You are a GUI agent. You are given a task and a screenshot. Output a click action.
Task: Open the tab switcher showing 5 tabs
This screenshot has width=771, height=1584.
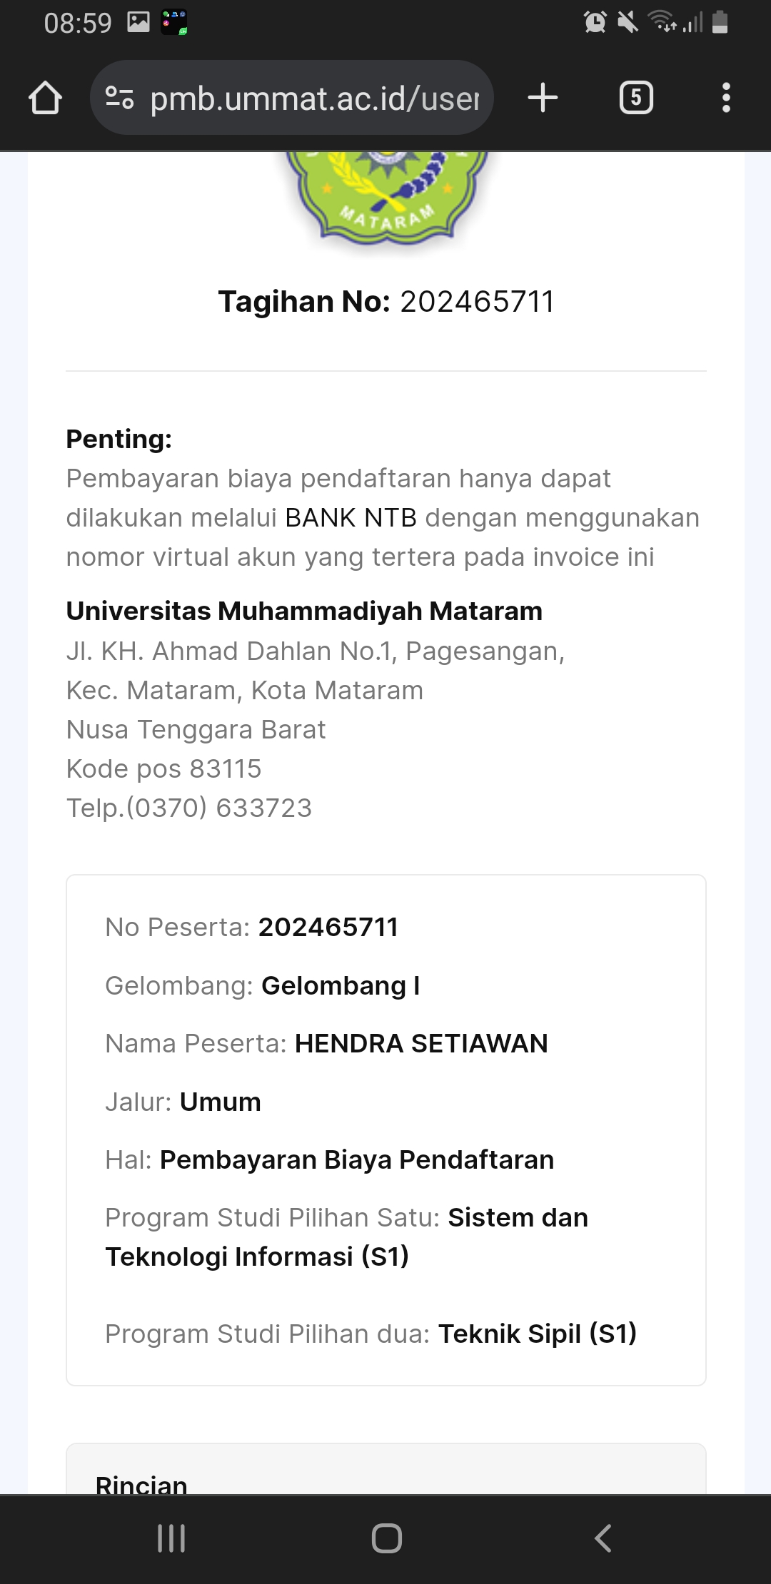click(x=636, y=98)
